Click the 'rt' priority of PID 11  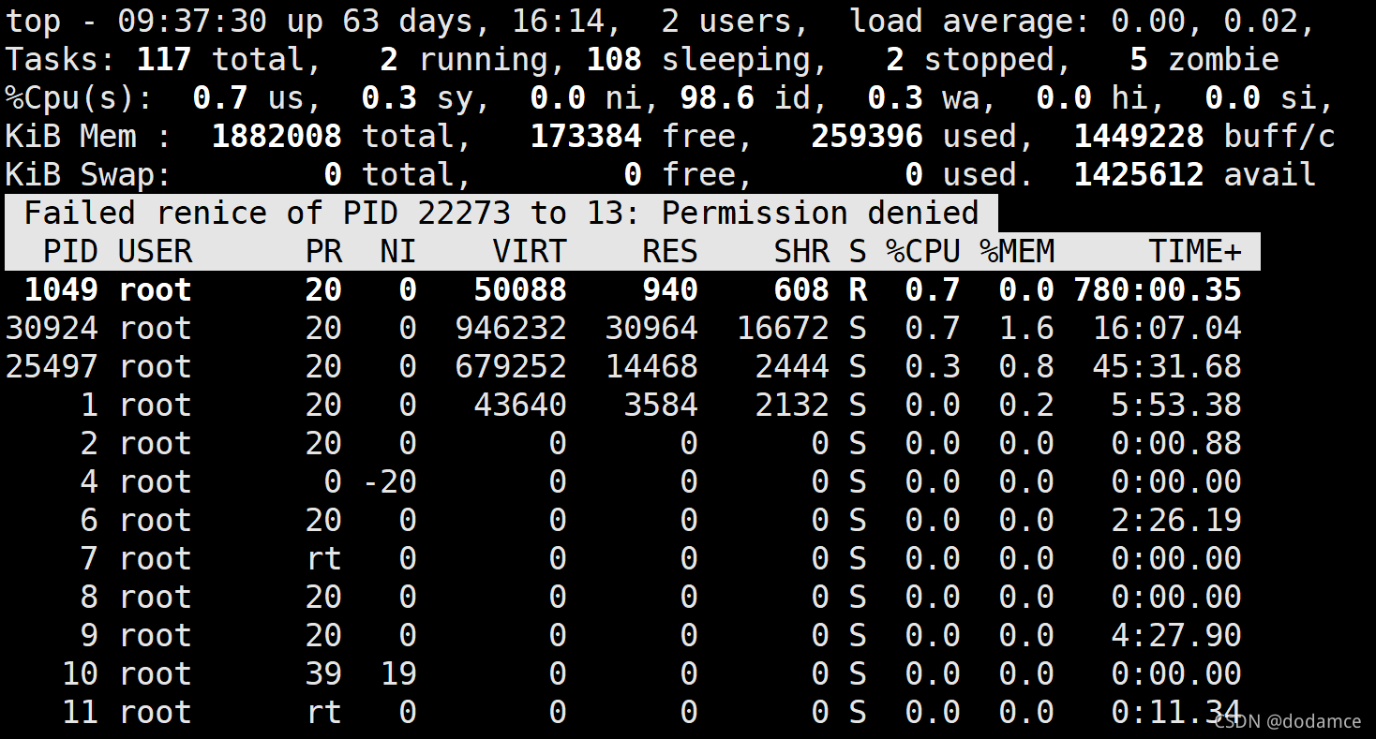323,713
